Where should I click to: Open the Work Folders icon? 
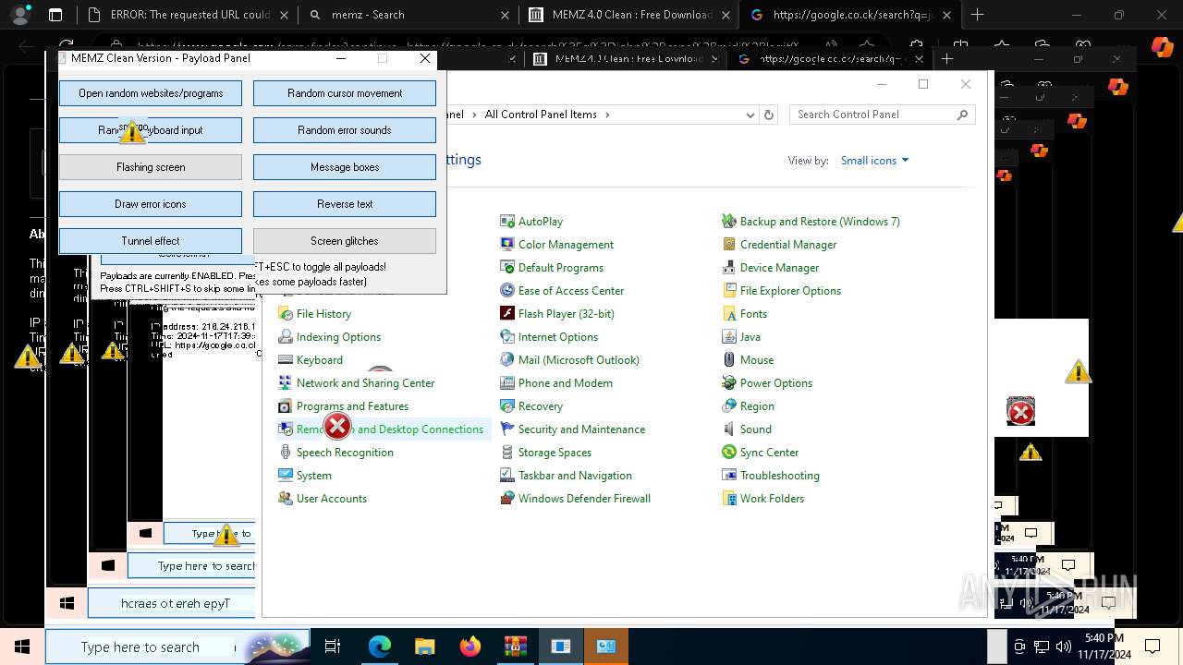[x=729, y=499]
